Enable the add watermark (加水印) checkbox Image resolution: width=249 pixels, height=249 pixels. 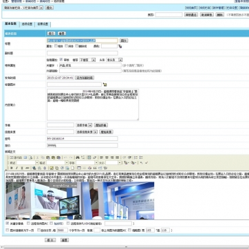pos(52,224)
